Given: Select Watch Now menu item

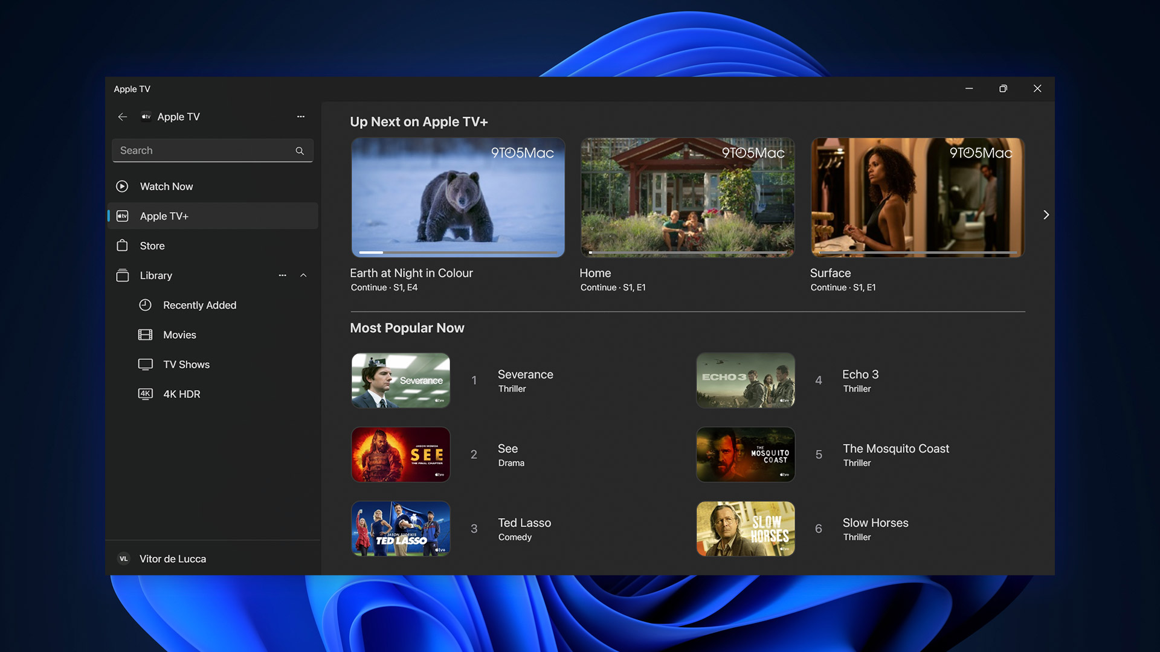Looking at the screenshot, I should click(167, 187).
